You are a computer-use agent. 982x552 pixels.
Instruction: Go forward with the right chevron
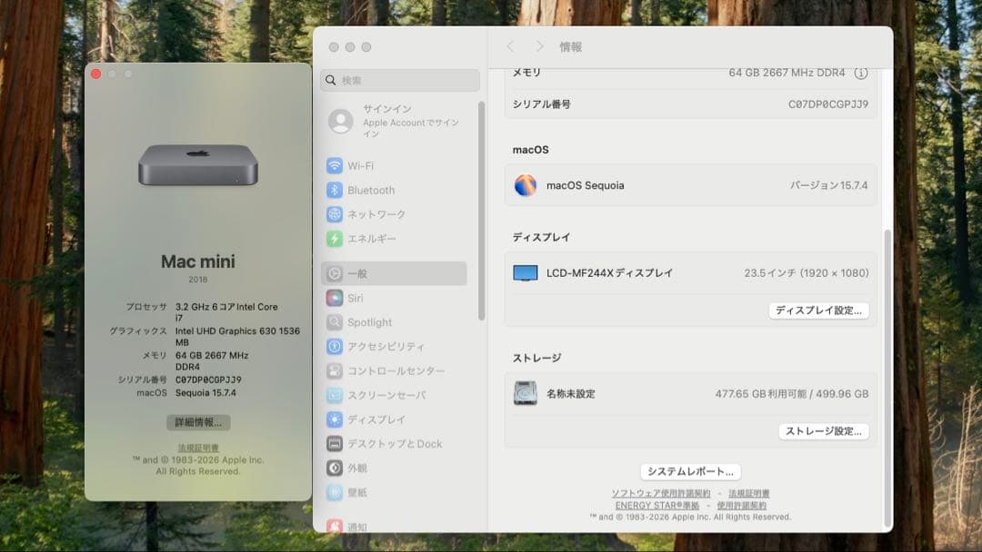(x=539, y=47)
